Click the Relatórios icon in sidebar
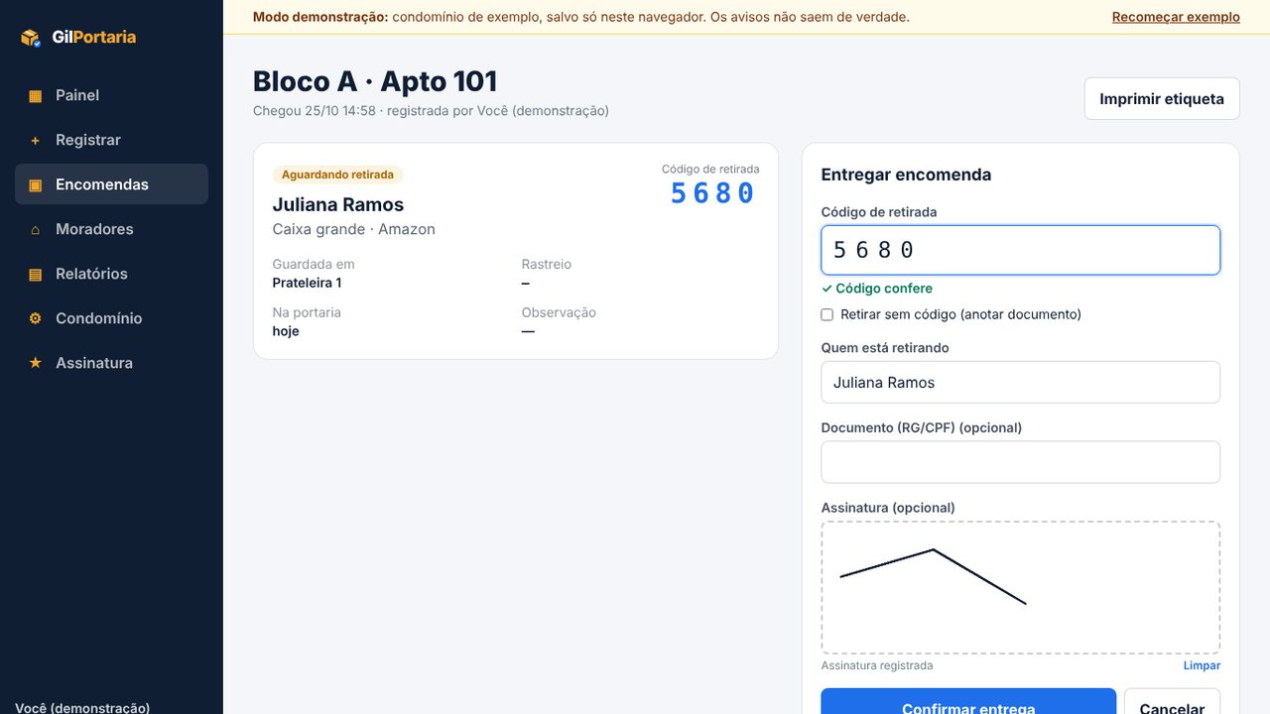Image resolution: width=1270 pixels, height=714 pixels. (36, 275)
